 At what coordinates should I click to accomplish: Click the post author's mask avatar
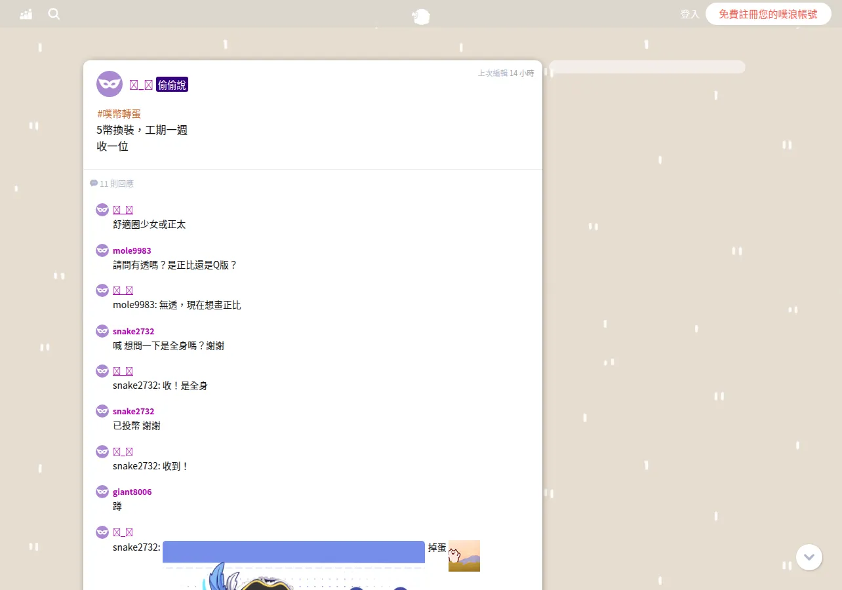110,84
